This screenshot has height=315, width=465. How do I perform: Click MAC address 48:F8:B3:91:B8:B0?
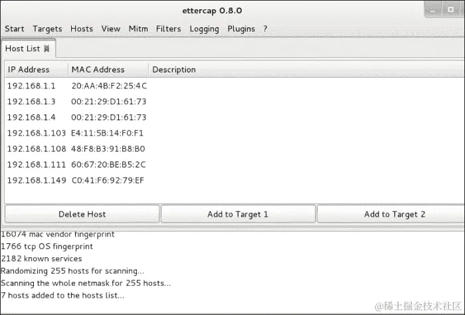tap(108, 149)
